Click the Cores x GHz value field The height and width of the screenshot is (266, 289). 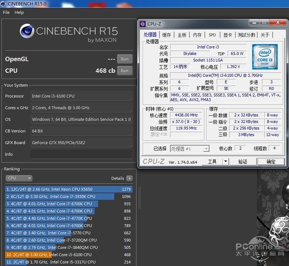81,108
